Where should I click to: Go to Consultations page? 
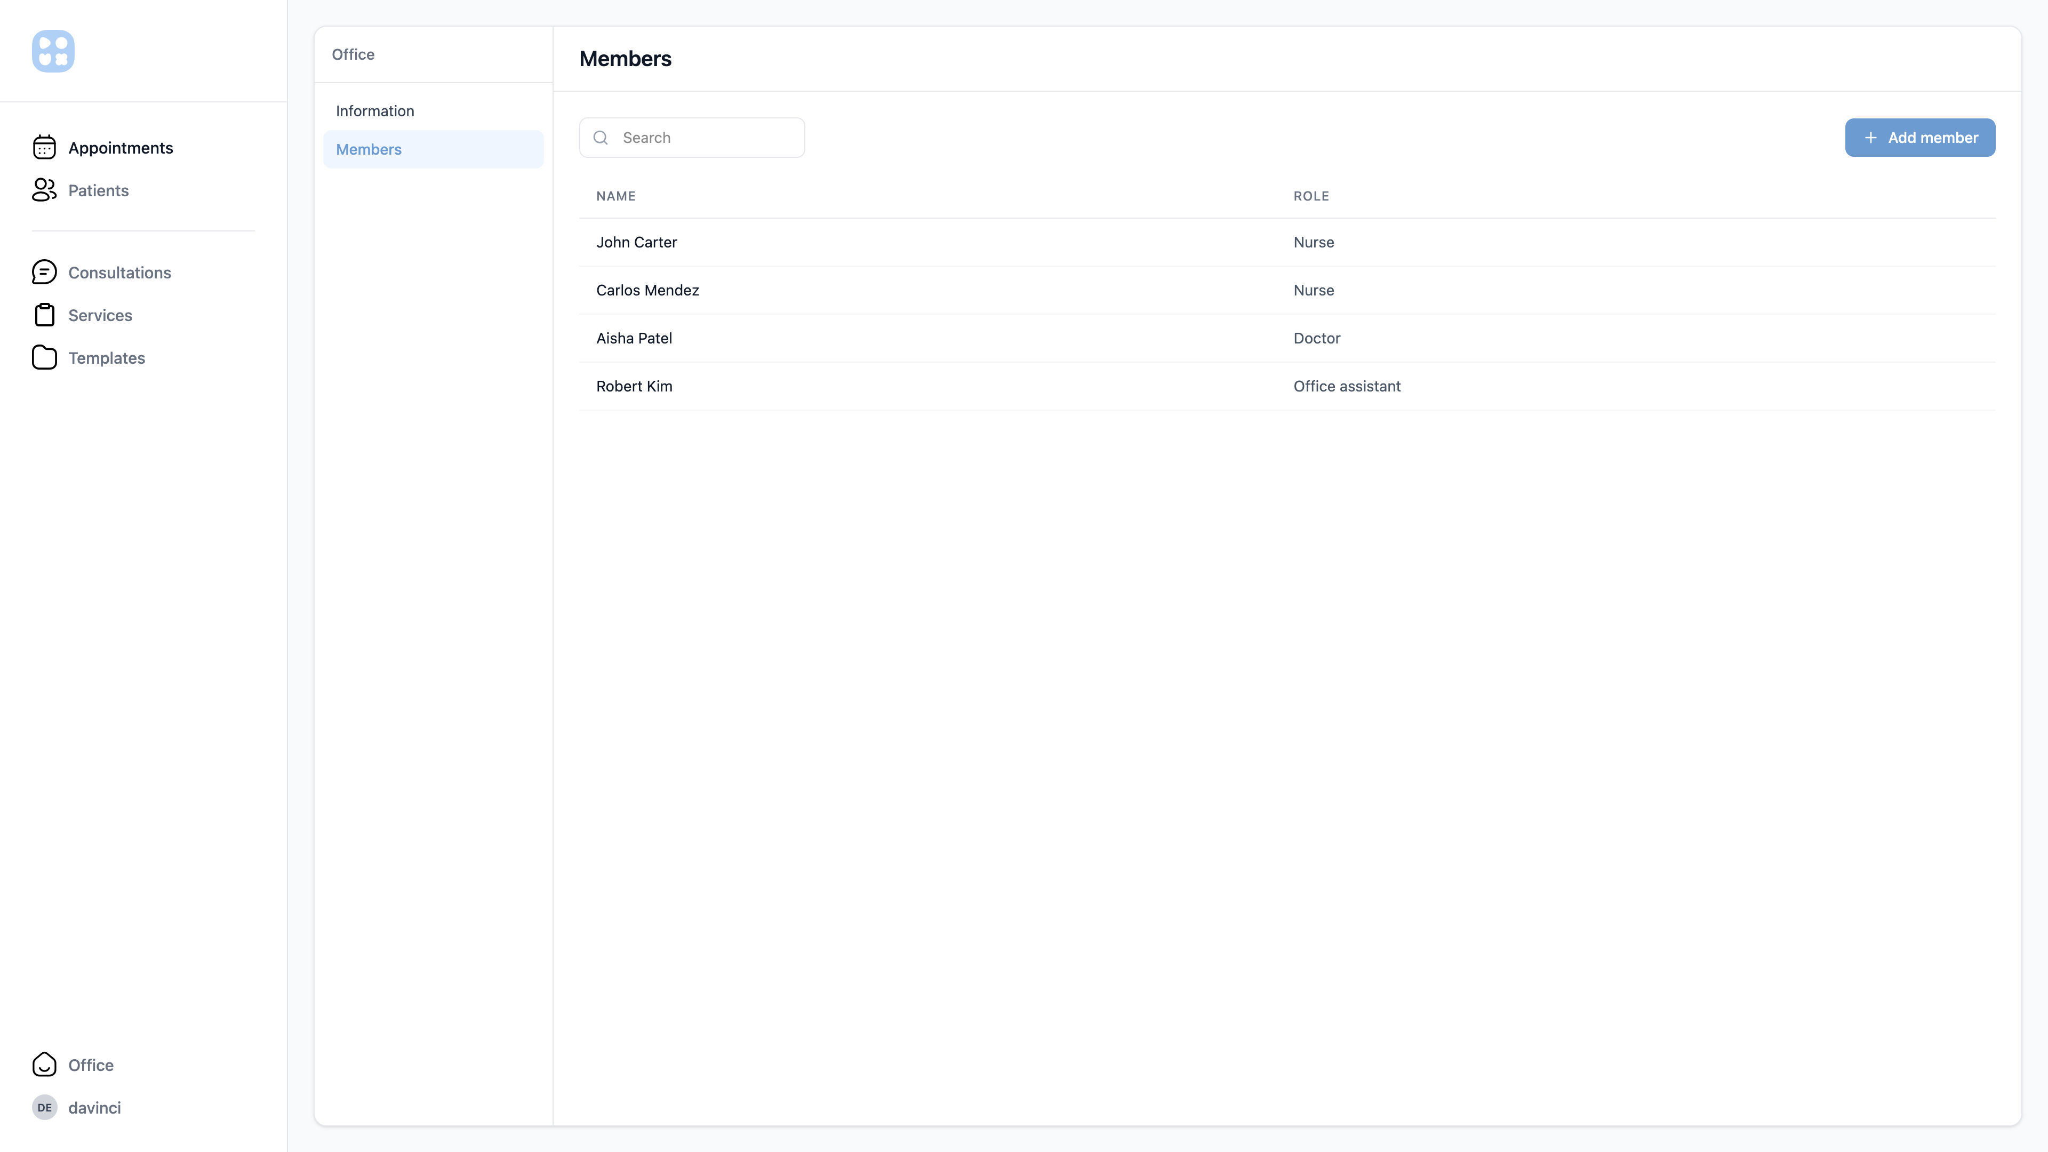tap(119, 273)
